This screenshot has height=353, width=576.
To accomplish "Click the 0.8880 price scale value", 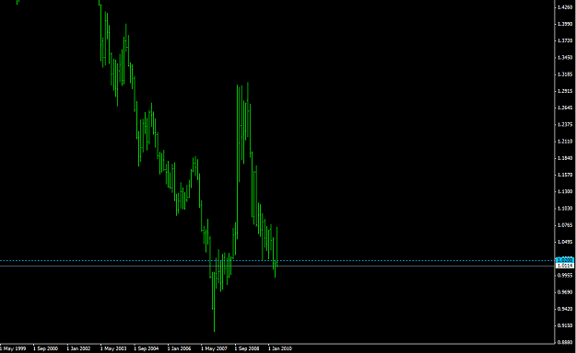I will [x=565, y=342].
